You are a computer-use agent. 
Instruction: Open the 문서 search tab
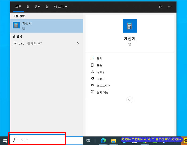[x=37, y=7]
